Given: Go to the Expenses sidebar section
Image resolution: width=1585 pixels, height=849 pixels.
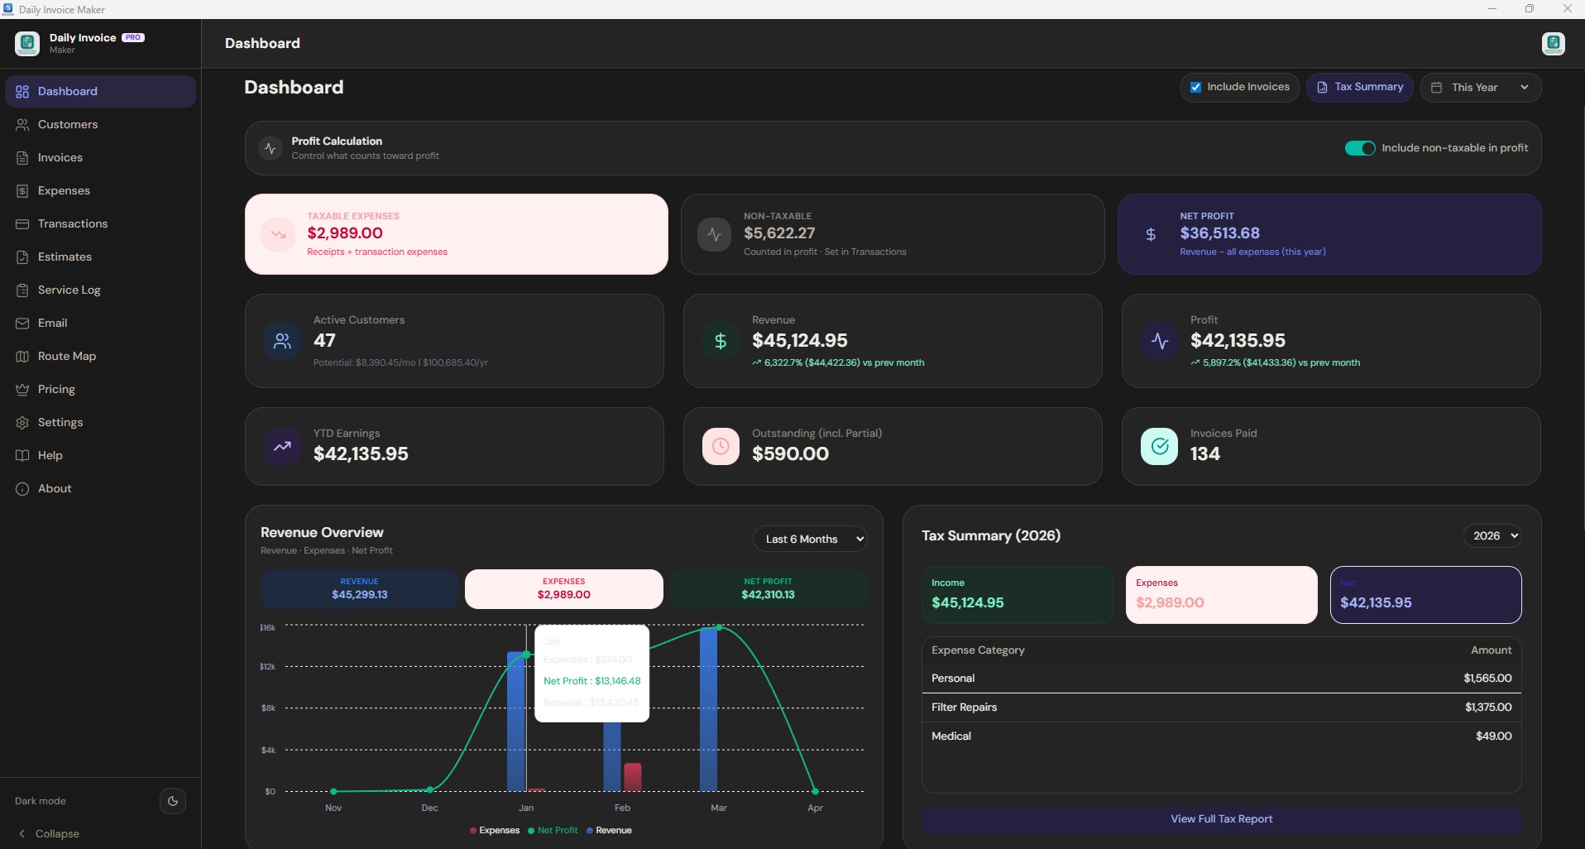Looking at the screenshot, I should click(x=64, y=191).
